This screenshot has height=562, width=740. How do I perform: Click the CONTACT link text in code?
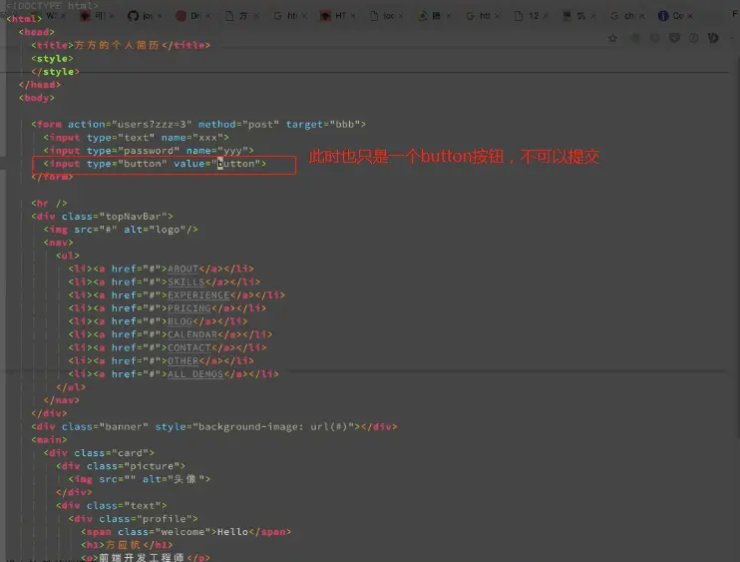click(x=189, y=347)
